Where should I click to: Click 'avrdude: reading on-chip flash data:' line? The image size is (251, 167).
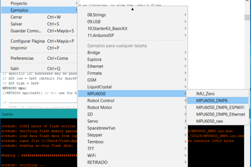(x=37, y=146)
